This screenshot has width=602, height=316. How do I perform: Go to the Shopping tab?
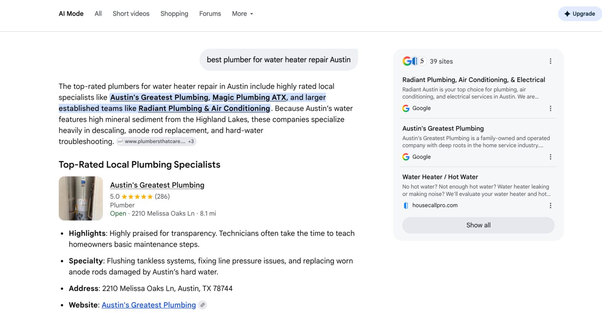tap(174, 14)
